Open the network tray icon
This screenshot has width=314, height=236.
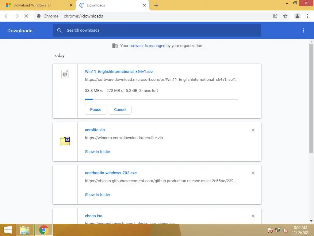pos(278,230)
